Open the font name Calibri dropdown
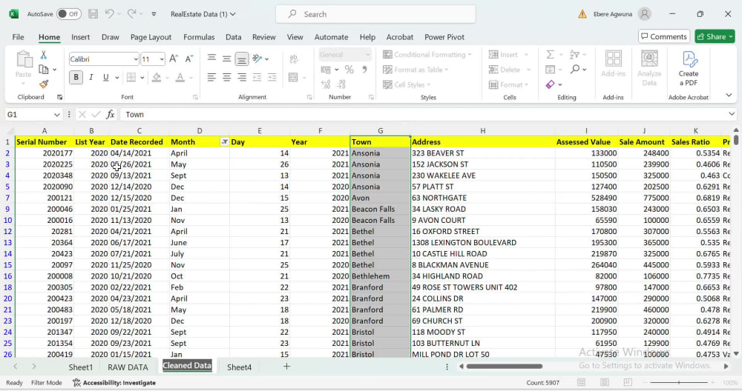The image size is (742, 391). [136, 59]
